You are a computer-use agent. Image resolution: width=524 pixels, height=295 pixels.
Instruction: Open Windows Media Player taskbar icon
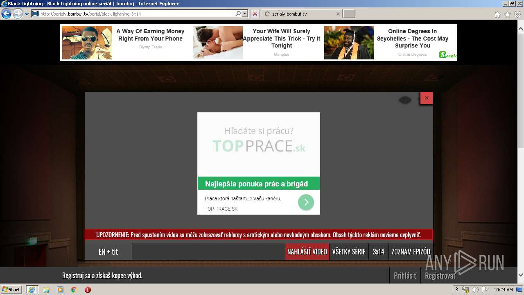pyautogui.click(x=60, y=290)
